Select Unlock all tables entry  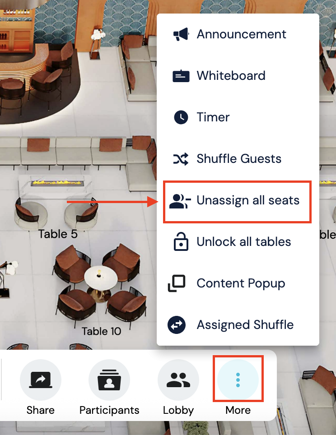tap(244, 241)
